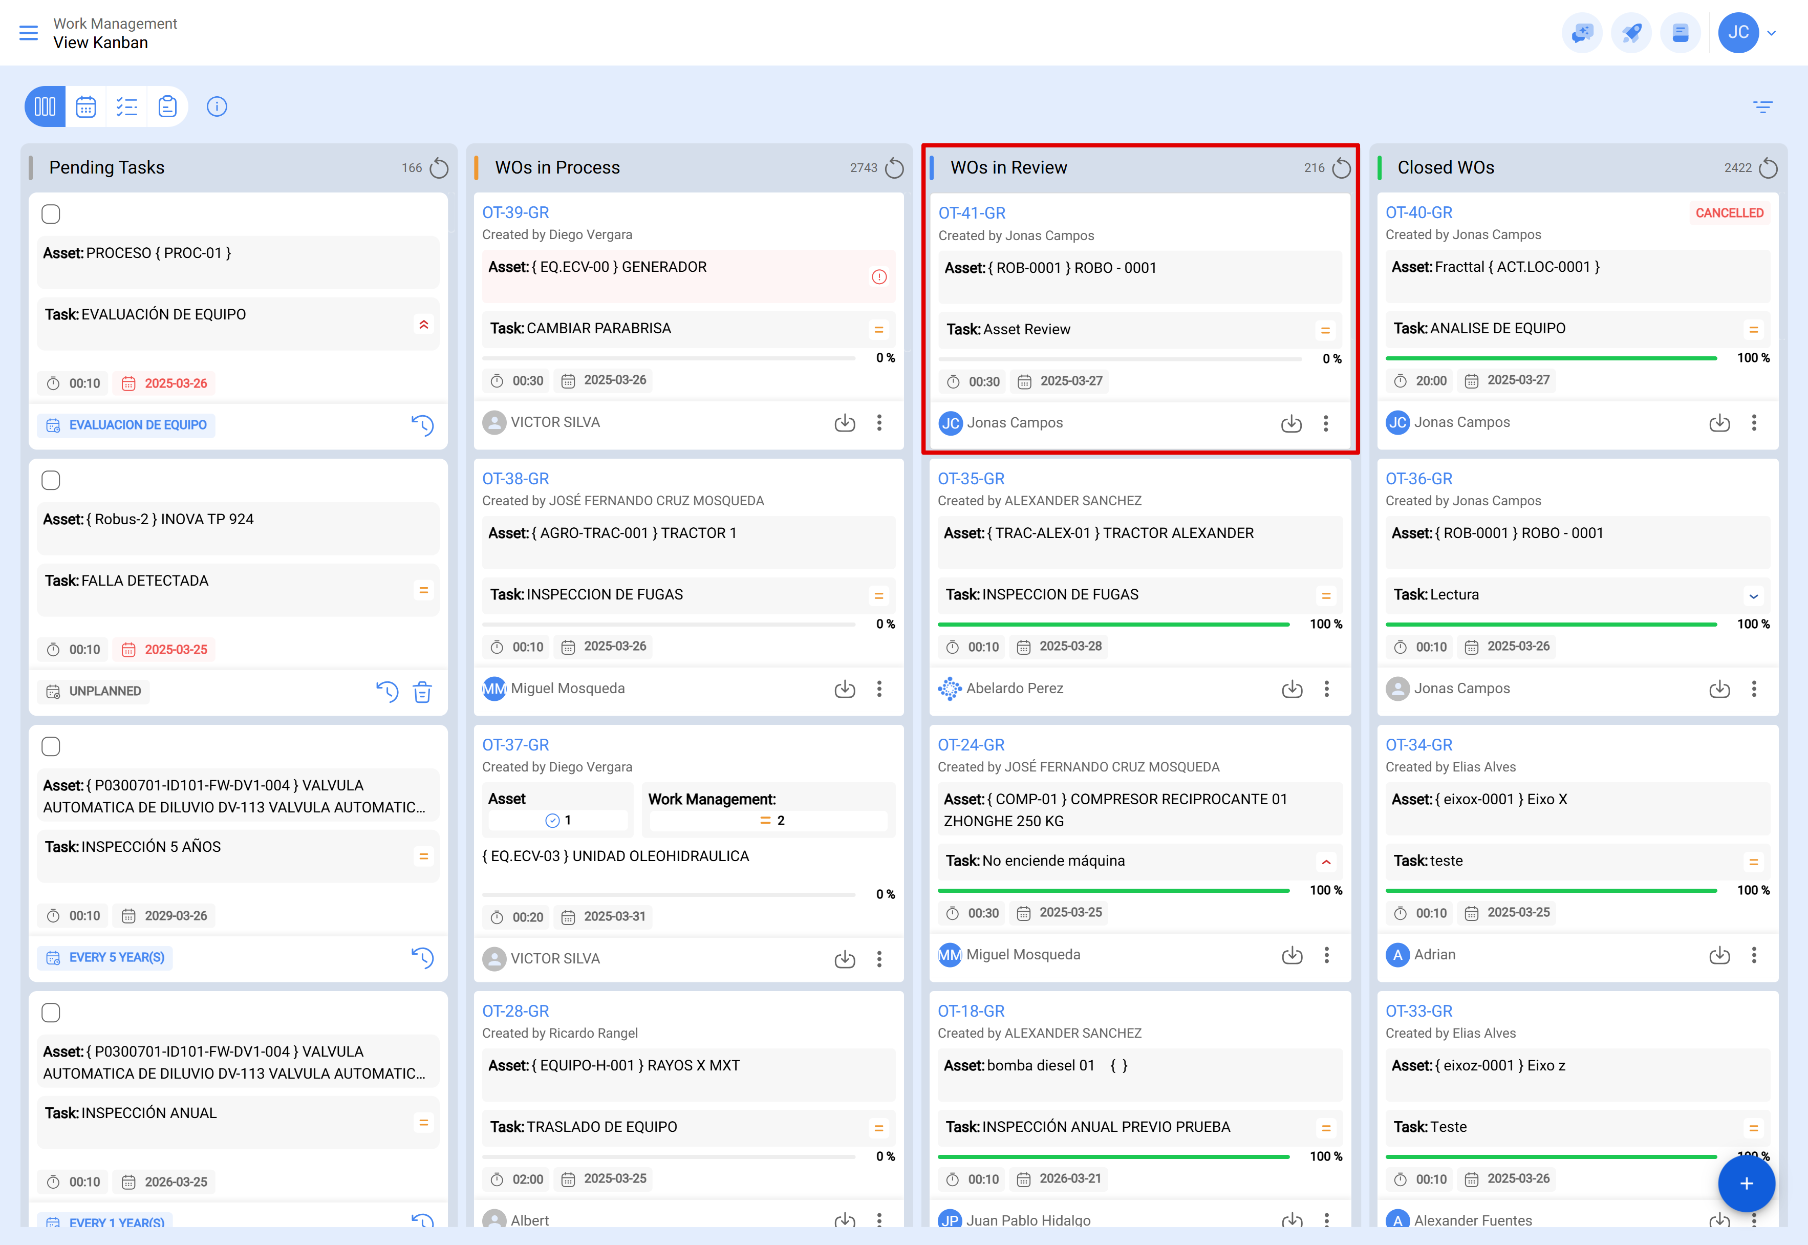Viewport: 1808px width, 1245px height.
Task: Check the INSPECCIÓN 5 AÑOS task checkbox
Action: point(51,746)
